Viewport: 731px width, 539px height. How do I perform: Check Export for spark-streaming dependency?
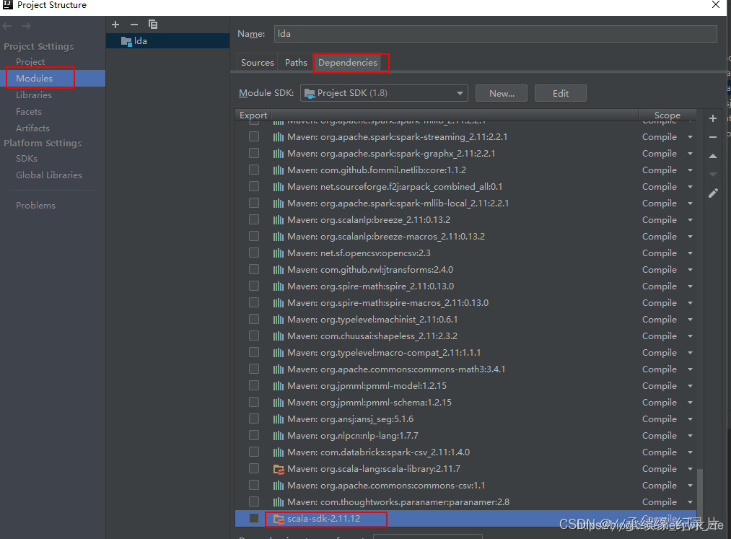254,136
